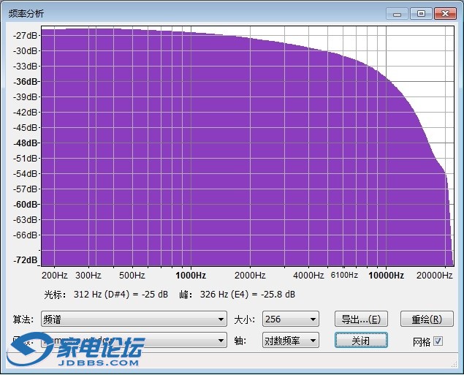The width and height of the screenshot is (464, 375).
Task: Click the 200Hz axis label
Action: [x=55, y=276]
